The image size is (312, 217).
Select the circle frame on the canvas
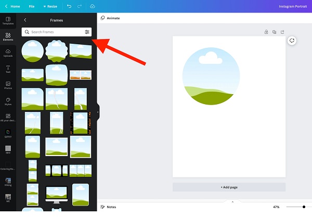211,76
